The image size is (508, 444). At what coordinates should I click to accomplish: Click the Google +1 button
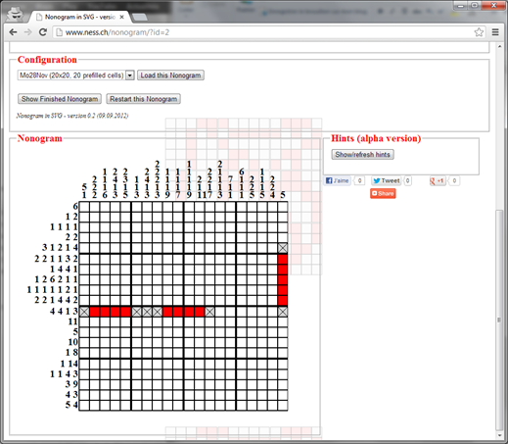tap(438, 180)
